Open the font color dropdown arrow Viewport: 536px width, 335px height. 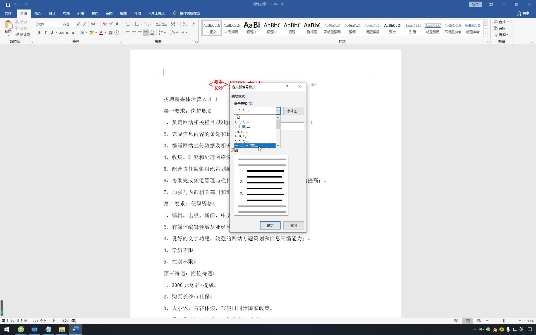point(106,33)
